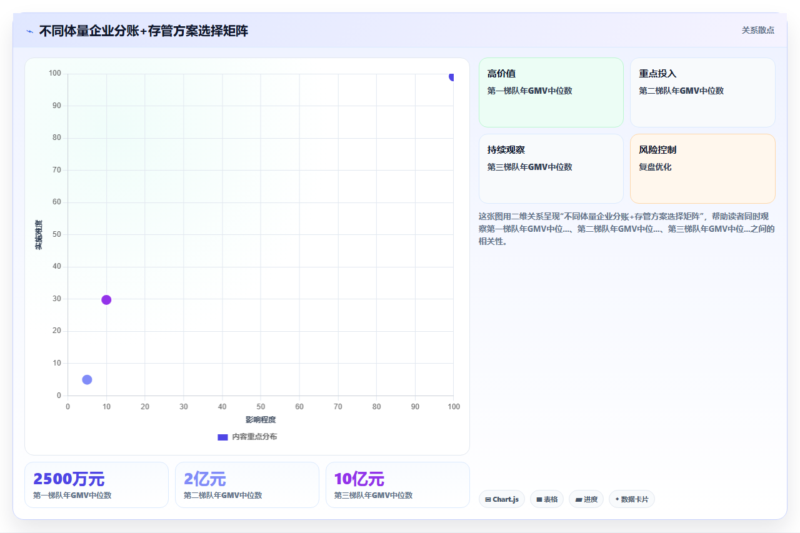The height and width of the screenshot is (533, 800).
Task: Click the title 不同体量企业分账+存管方案选择矩阵
Action: coord(143,31)
